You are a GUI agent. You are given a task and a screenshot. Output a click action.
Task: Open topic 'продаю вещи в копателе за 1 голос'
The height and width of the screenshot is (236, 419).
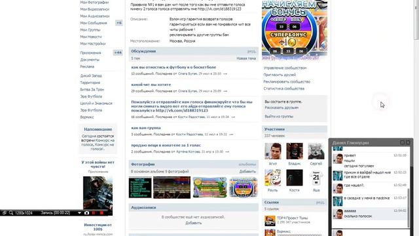(x=166, y=146)
